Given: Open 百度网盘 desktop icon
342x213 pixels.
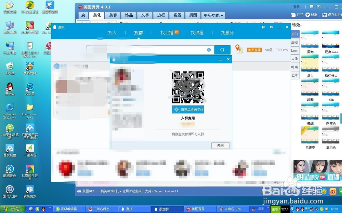Looking at the screenshot, I should pyautogui.click(x=10, y=150).
